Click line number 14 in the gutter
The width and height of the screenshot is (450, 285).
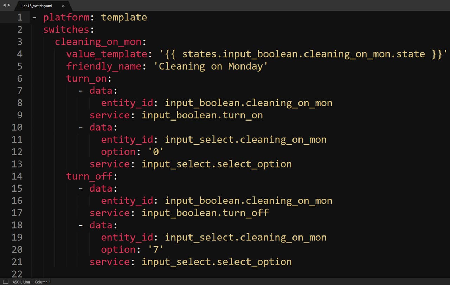(x=17, y=176)
